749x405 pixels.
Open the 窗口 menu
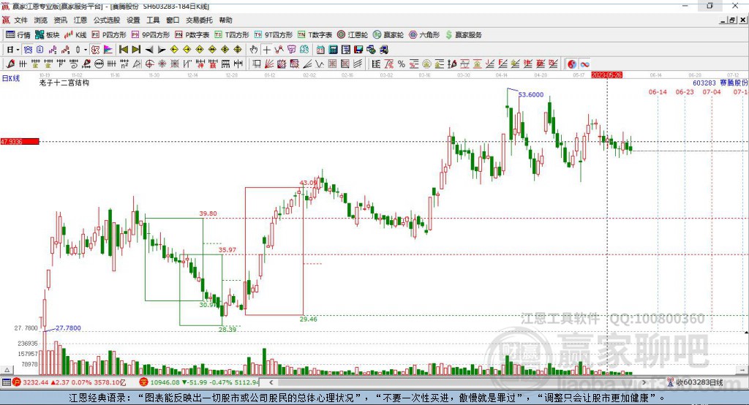click(173, 20)
